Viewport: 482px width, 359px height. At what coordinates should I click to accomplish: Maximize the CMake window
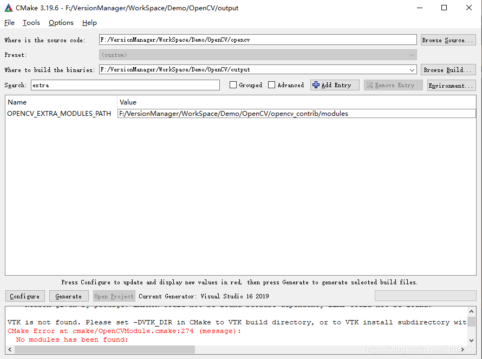pos(444,8)
